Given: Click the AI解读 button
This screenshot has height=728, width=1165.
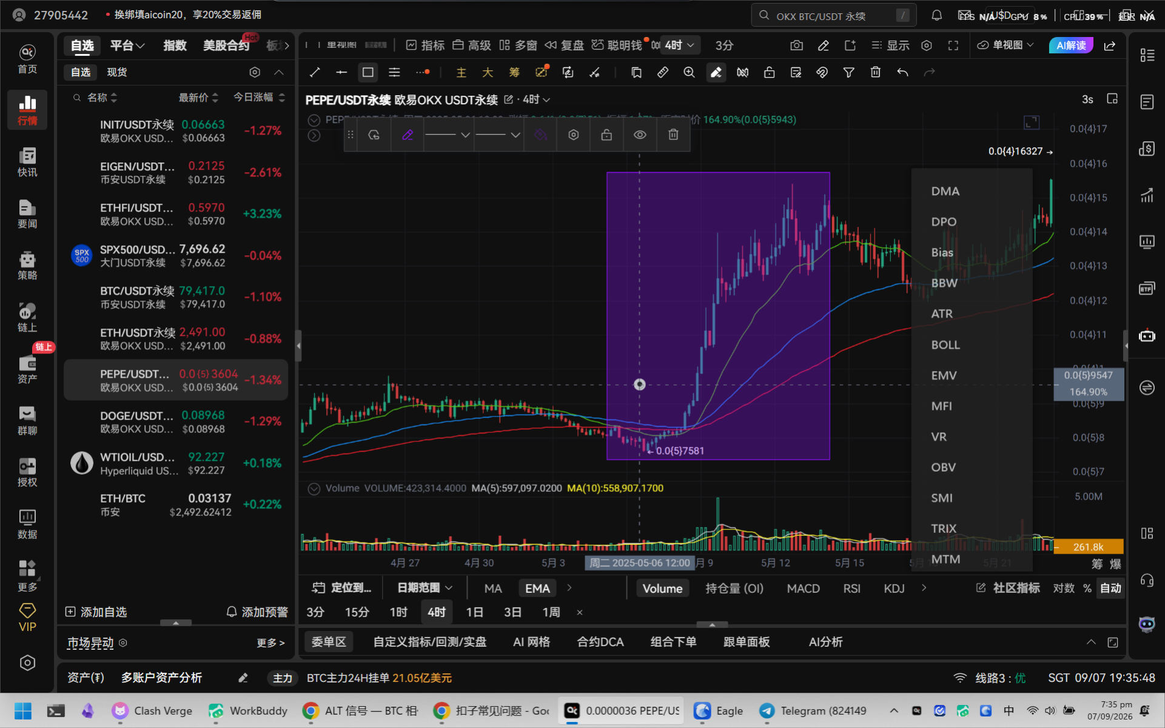Looking at the screenshot, I should tap(1071, 45).
